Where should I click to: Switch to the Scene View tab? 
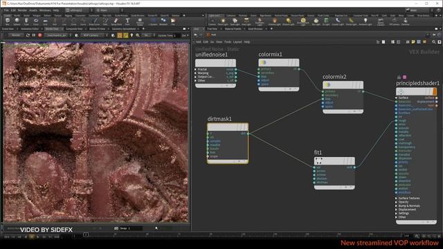(x=8, y=29)
